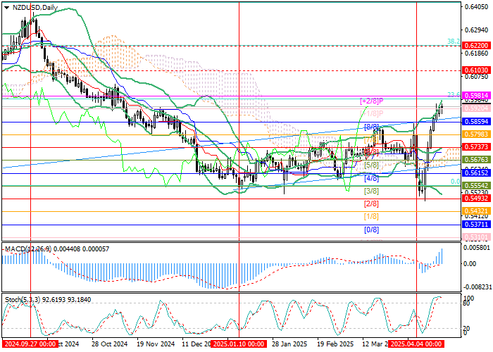
Task: Click the Stoch(5,3,3) indicator label
Action: (23, 300)
